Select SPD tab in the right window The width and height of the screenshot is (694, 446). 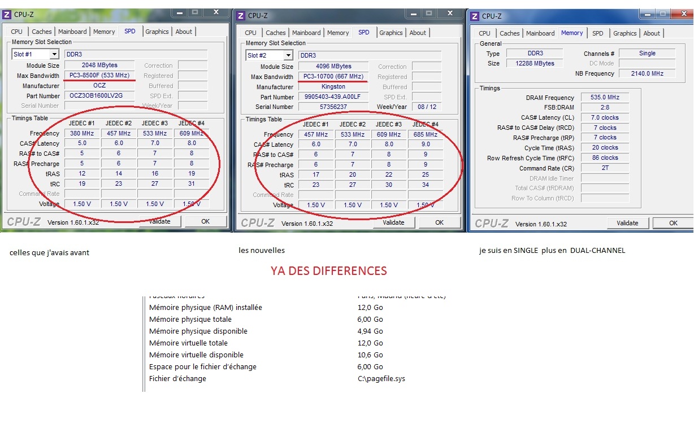click(597, 33)
